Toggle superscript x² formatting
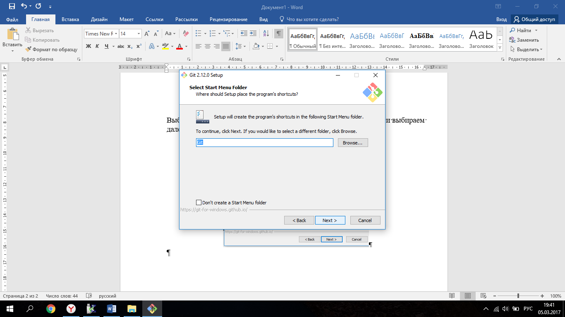The height and width of the screenshot is (317, 565). point(139,46)
